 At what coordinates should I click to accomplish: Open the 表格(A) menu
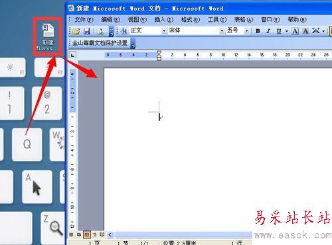(244, 20)
